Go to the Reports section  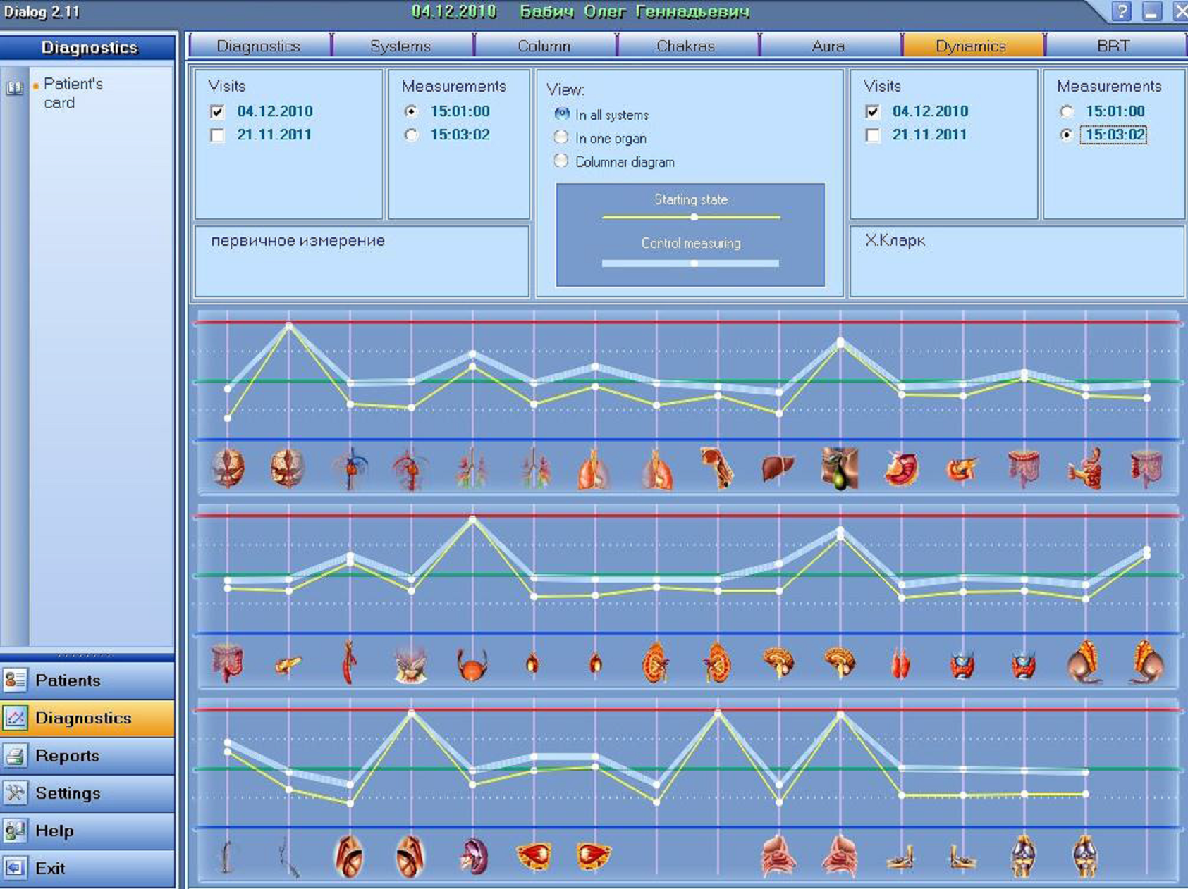[87, 755]
